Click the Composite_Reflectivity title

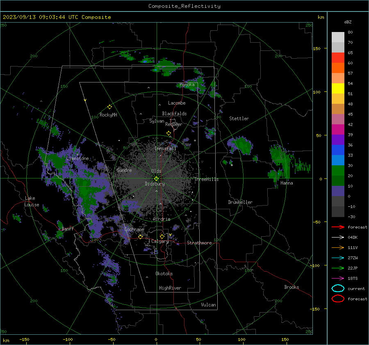pyautogui.click(x=184, y=6)
